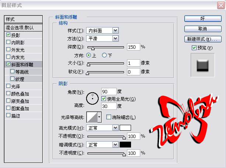Screen dimensions: 226x168
Task: Click the 高光模式 正常 combo box
Action: pos(102,128)
